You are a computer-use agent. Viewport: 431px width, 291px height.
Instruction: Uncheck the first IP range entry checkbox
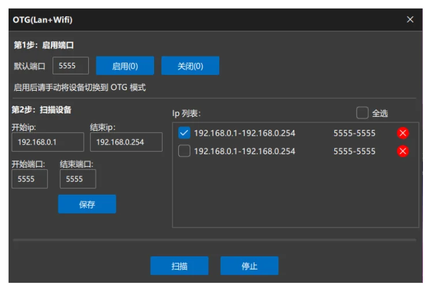pyautogui.click(x=184, y=133)
